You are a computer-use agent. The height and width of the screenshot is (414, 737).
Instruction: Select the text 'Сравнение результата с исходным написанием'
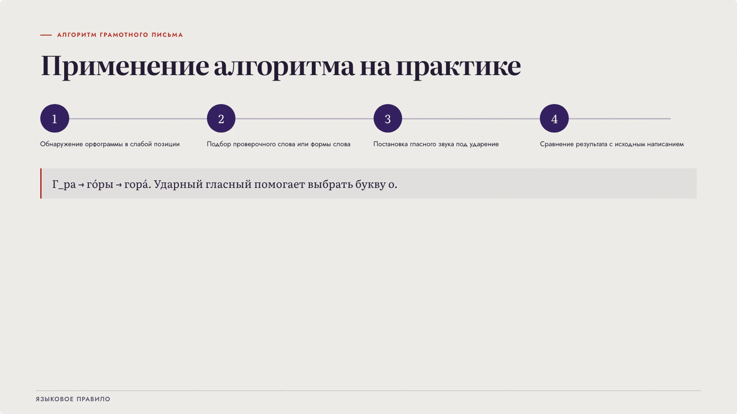[612, 144]
